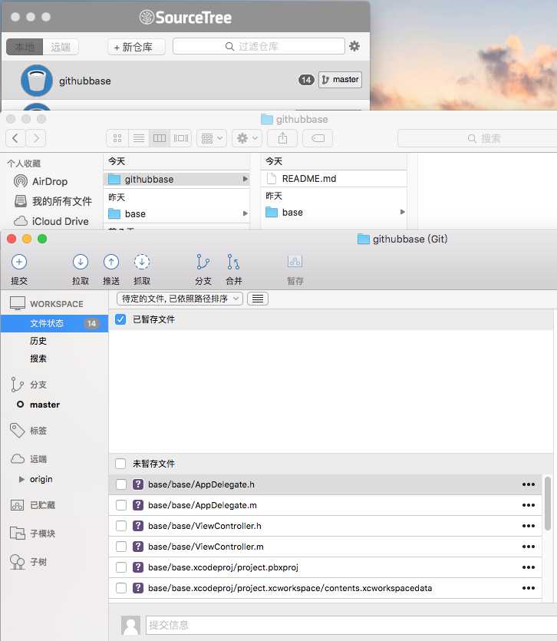Select Finder cover flow view button

pos(180,138)
